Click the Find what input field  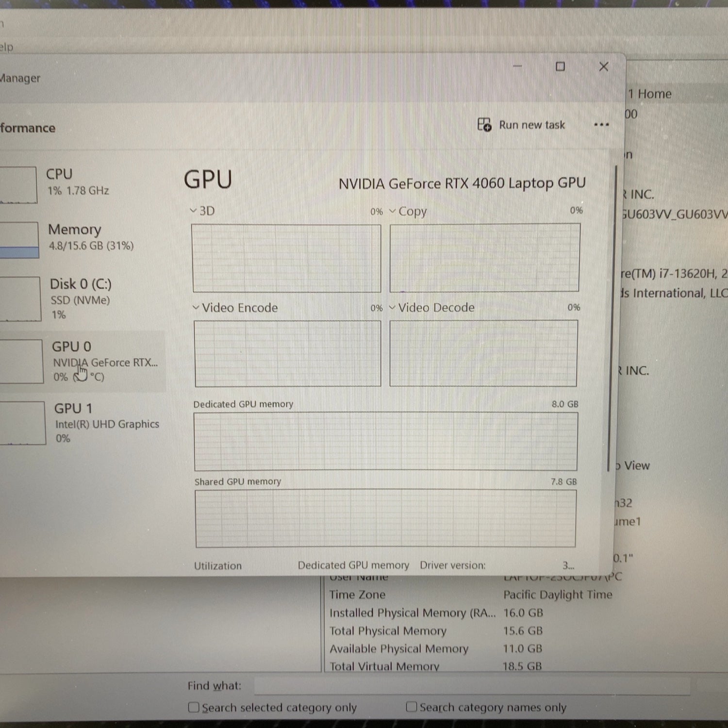[x=472, y=686]
